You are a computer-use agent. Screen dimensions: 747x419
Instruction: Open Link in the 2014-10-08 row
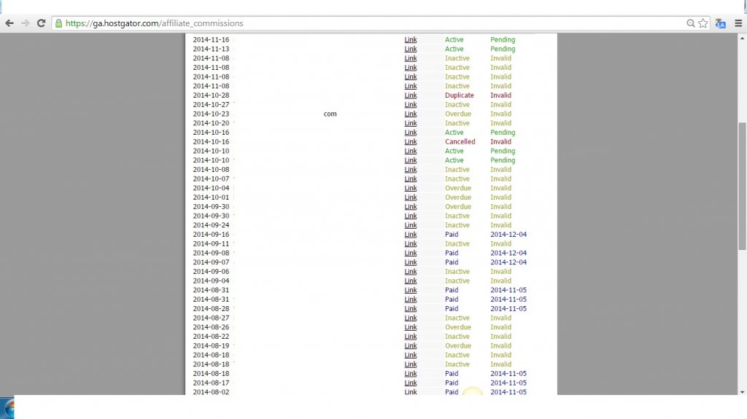411,170
